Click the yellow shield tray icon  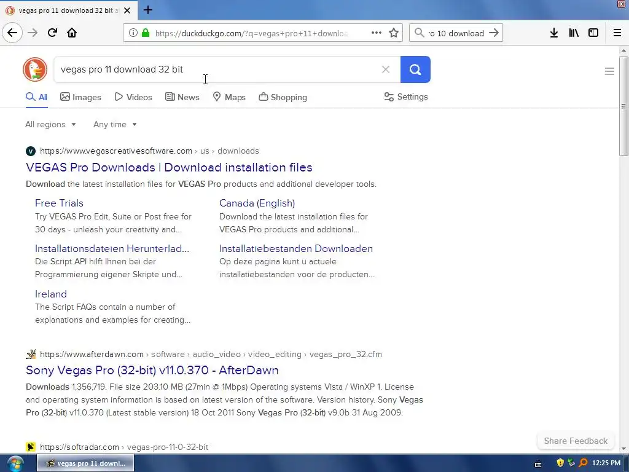[x=560, y=463]
